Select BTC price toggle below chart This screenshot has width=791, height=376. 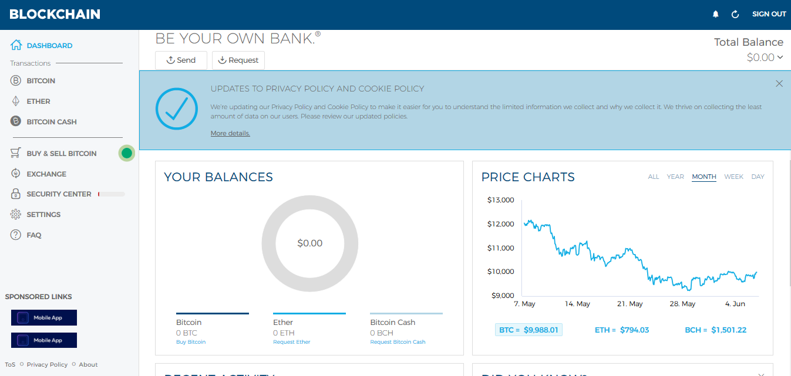click(529, 330)
